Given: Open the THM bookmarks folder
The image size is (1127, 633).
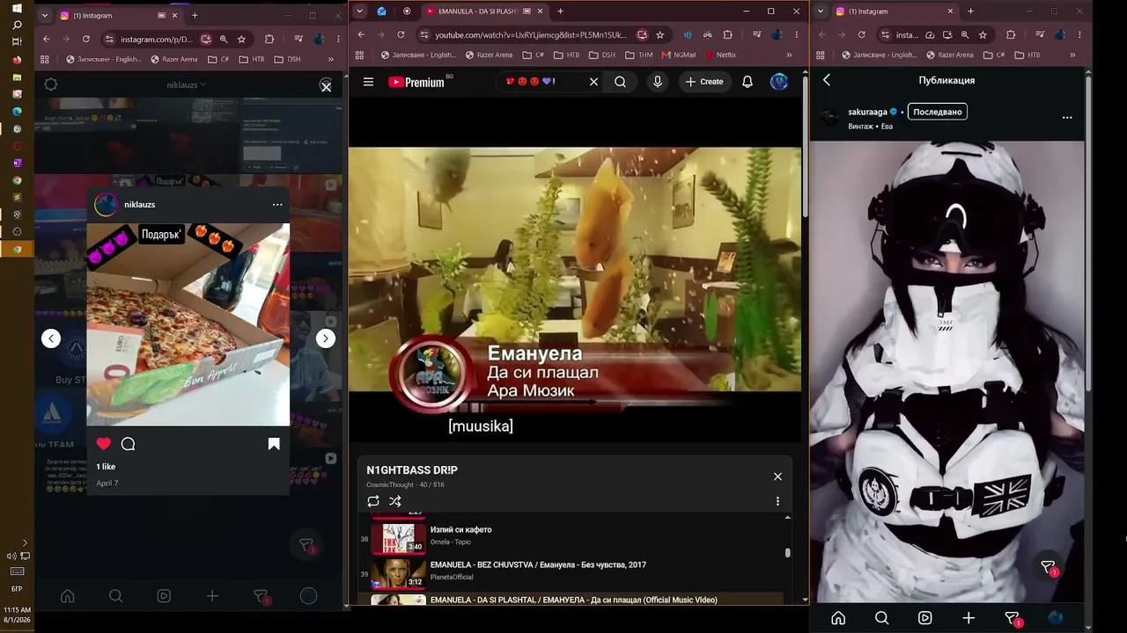Looking at the screenshot, I should coord(639,55).
